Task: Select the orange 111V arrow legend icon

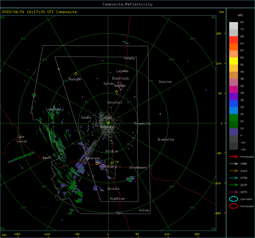Action: click(x=233, y=171)
